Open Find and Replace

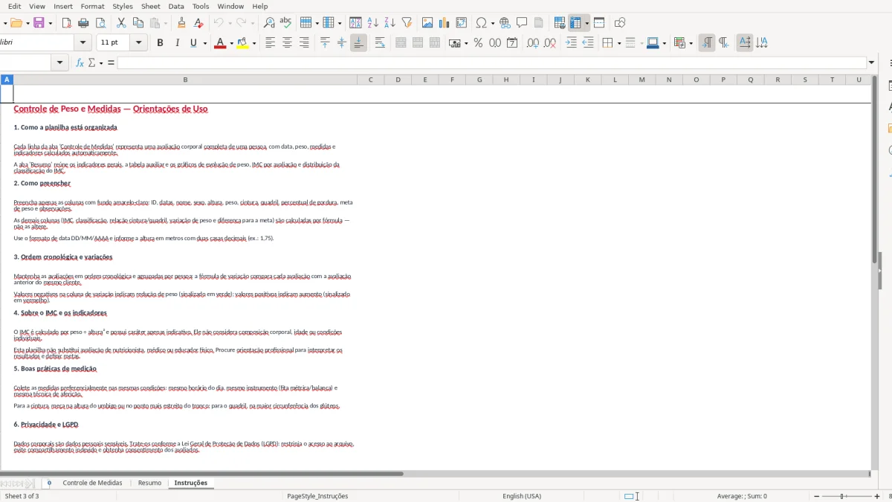pos(269,23)
